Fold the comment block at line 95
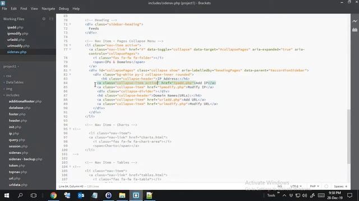Screen dimensions: 359x201 pyautogui.click(x=70, y=129)
